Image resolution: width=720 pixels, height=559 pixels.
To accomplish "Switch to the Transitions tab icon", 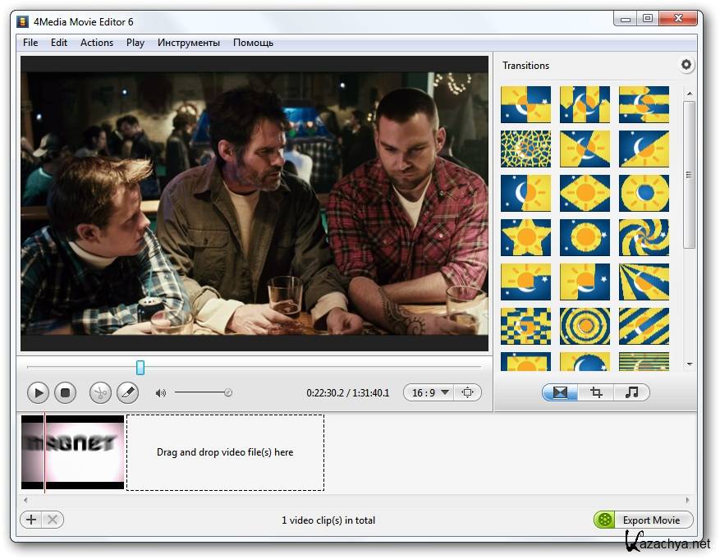I will click(560, 392).
